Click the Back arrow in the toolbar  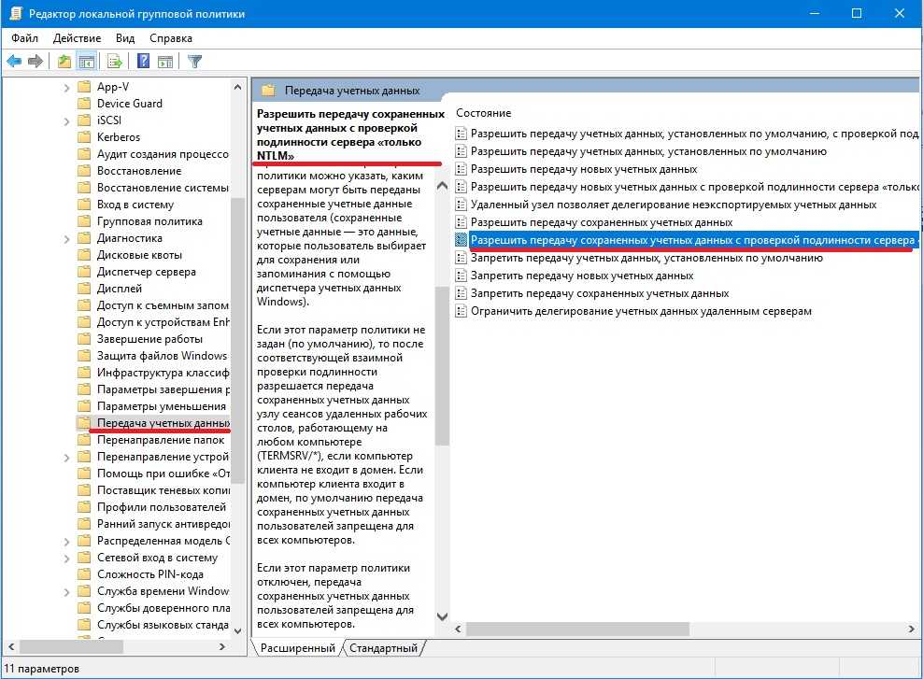click(15, 62)
